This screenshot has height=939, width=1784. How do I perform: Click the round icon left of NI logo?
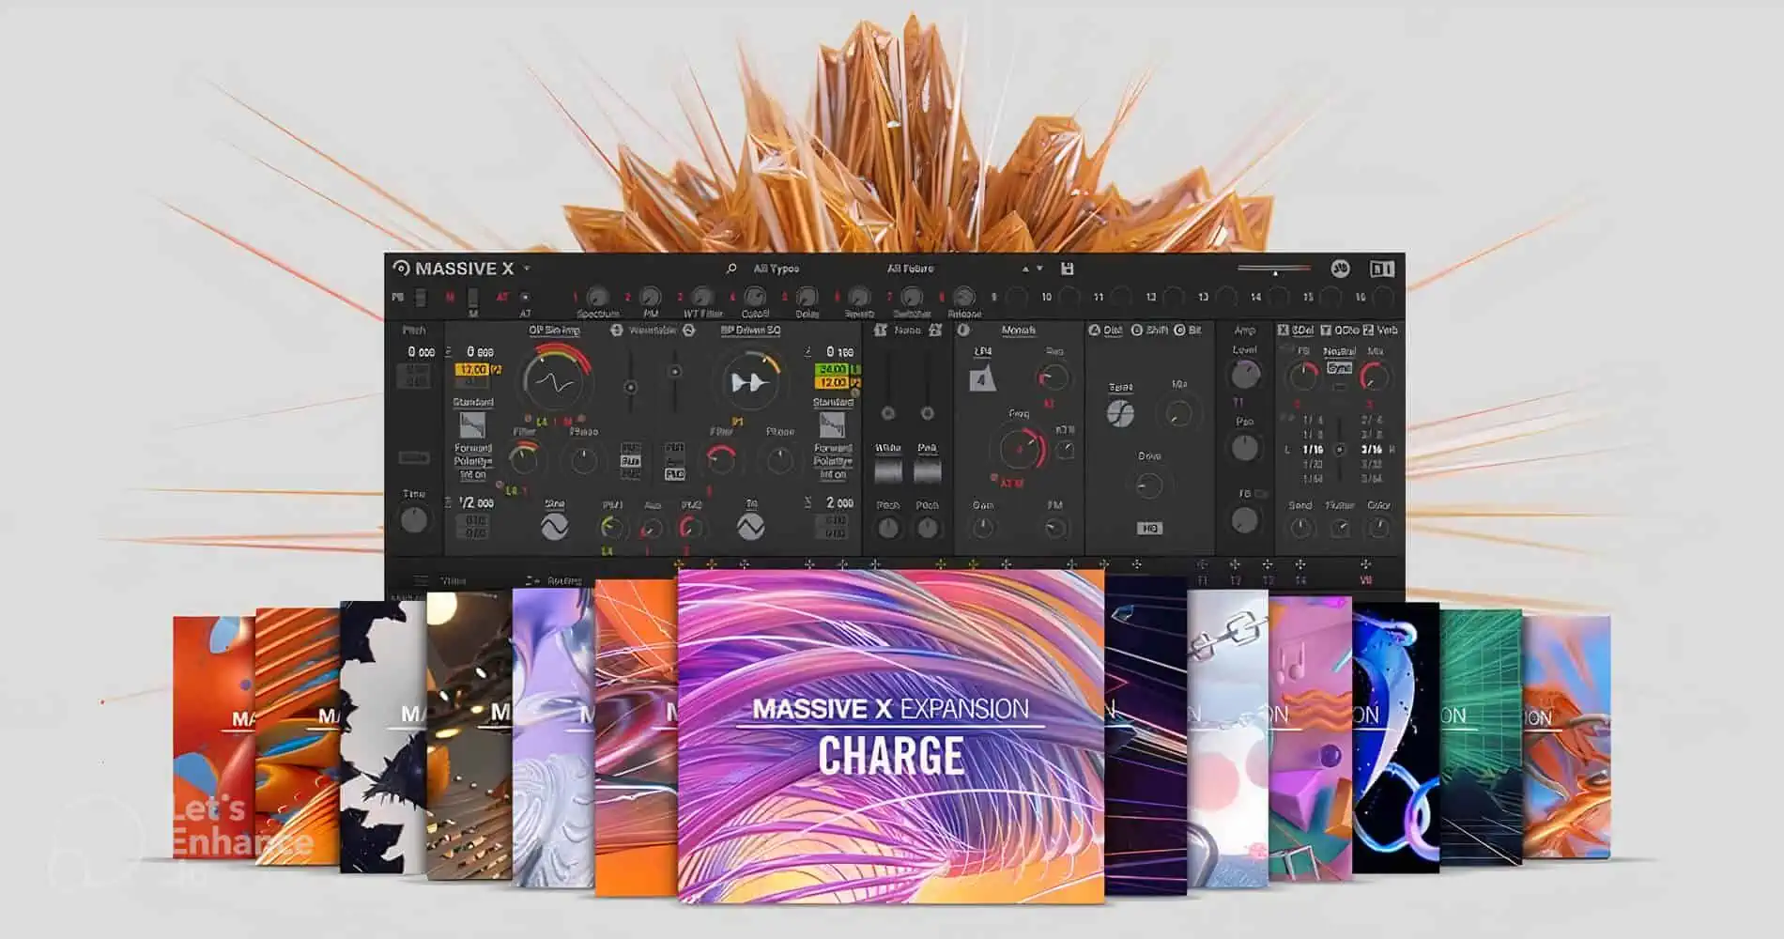click(x=1340, y=269)
